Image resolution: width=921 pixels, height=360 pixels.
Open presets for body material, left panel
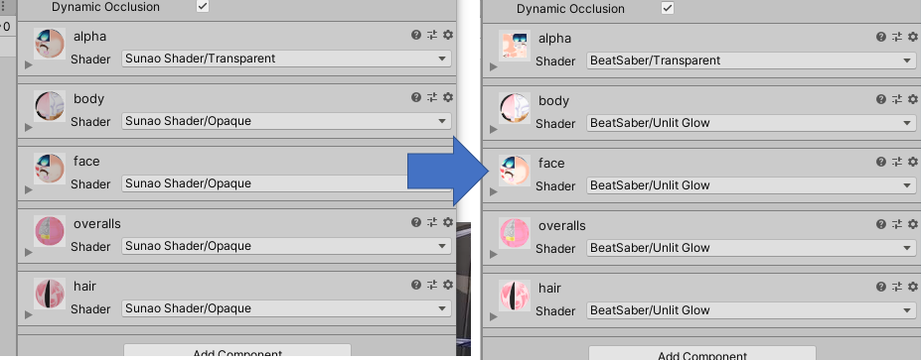(x=432, y=97)
